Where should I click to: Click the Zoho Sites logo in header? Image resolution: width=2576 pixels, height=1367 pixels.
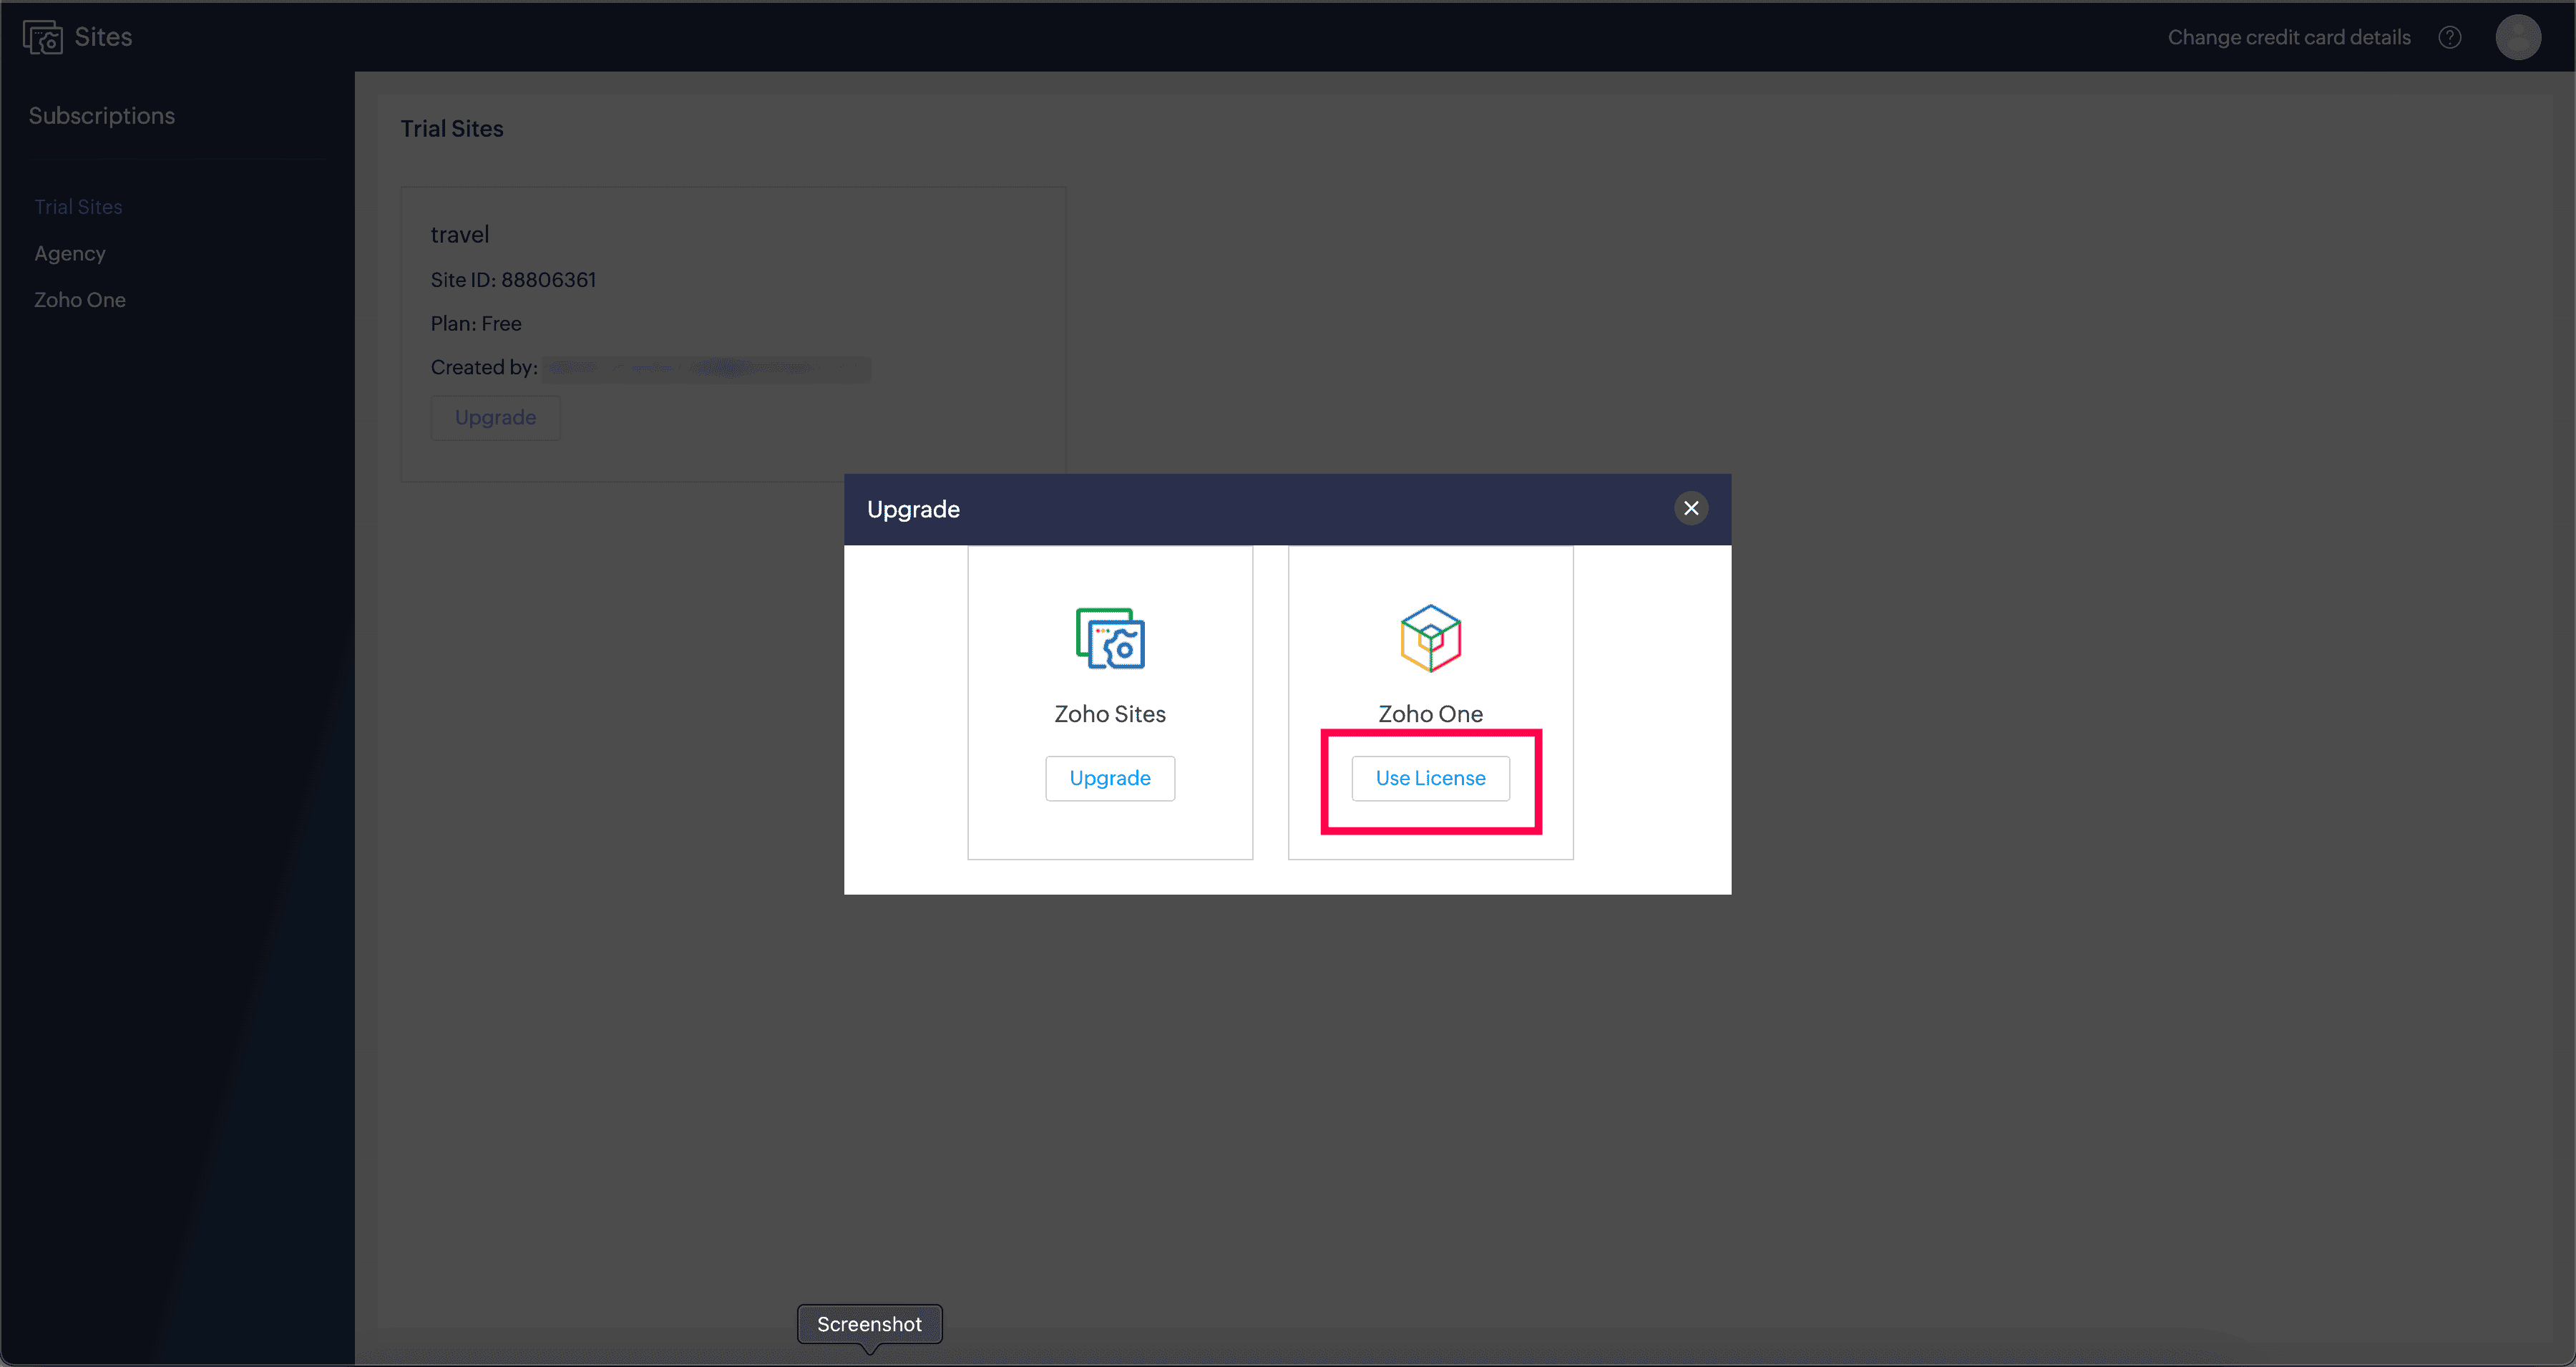(42, 38)
